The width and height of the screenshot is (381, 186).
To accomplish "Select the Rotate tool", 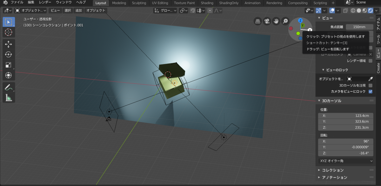I will tap(9, 55).
